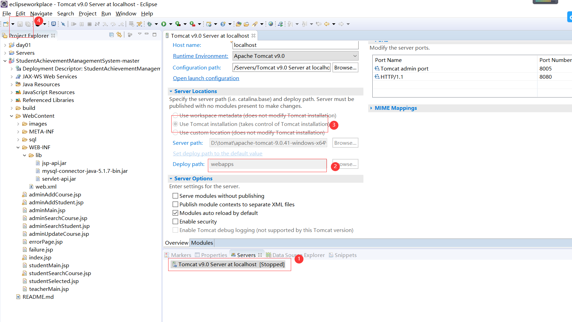This screenshot has width=572, height=322.
Task: Collapse the WebContent folder
Action: [11, 116]
